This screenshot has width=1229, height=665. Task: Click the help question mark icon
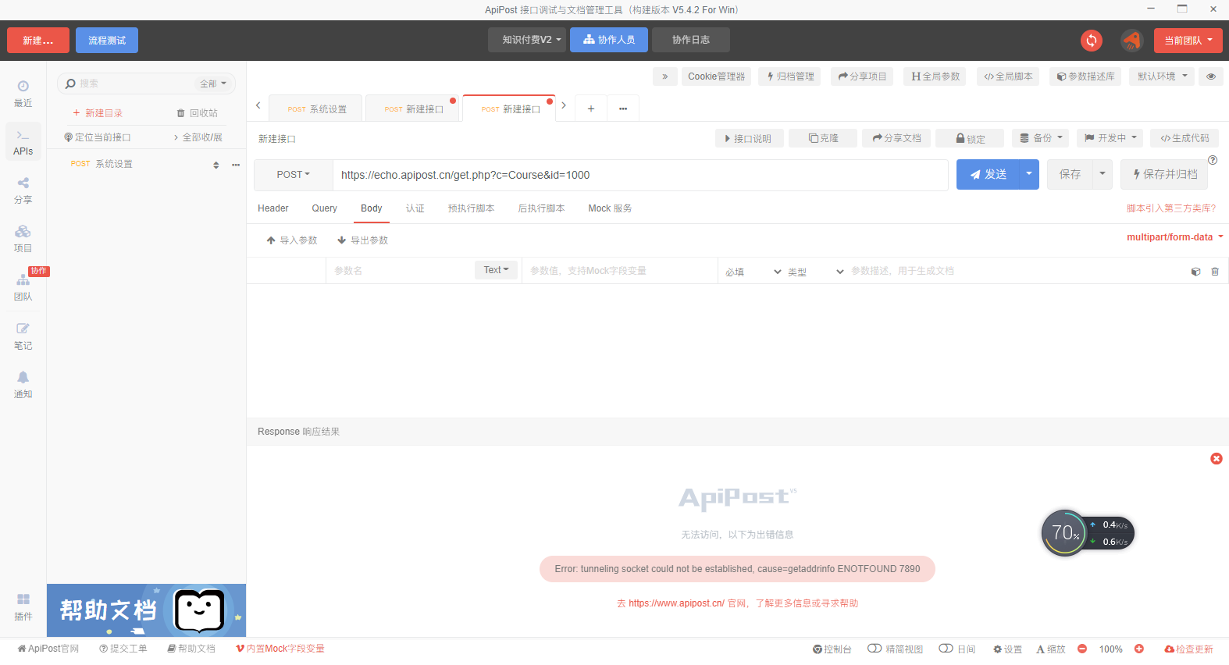(x=1213, y=160)
